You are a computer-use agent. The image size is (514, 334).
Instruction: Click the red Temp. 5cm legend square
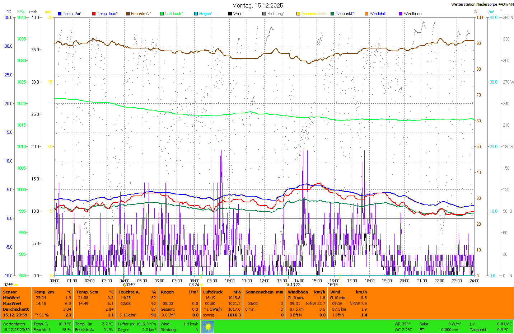[x=94, y=14]
